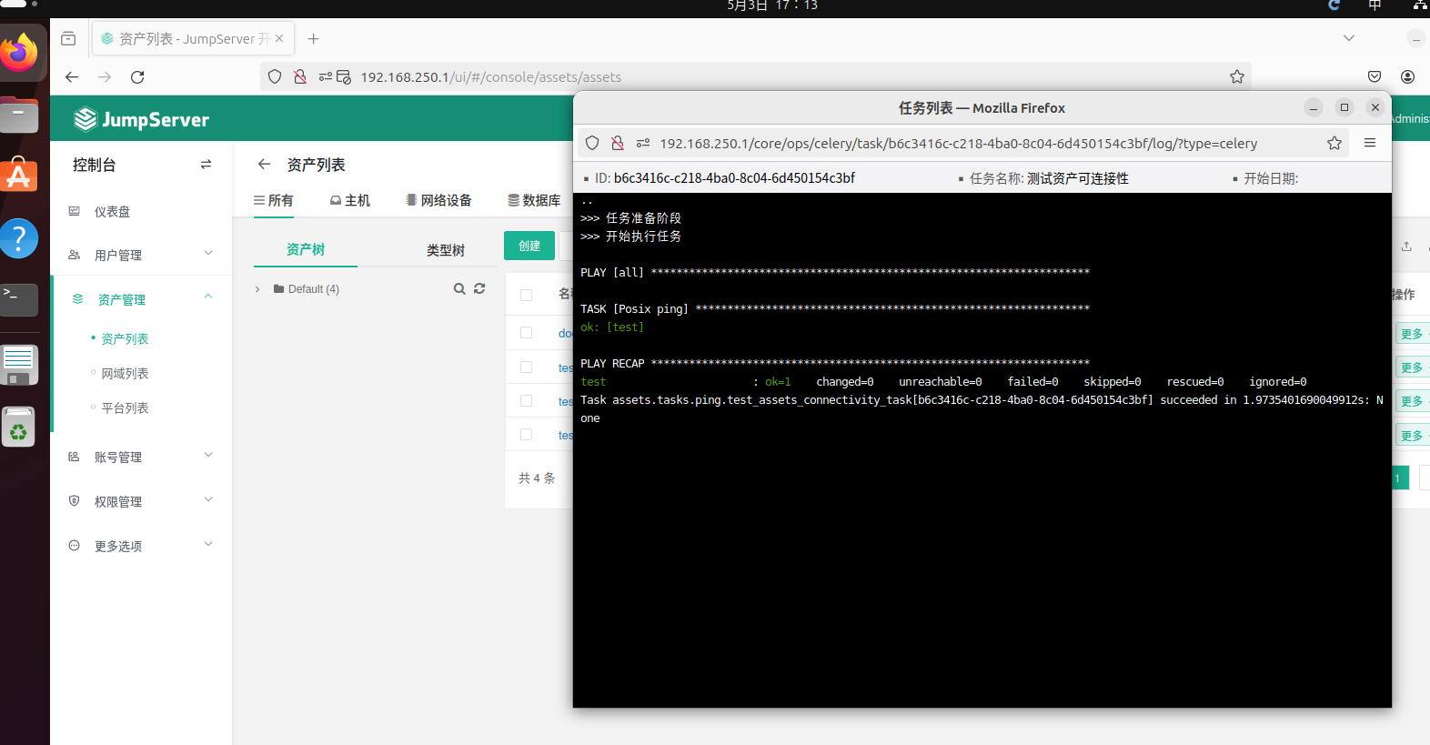The image size is (1430, 745).
Task: Toggle the console sidebar switch icon
Action: pos(206,165)
